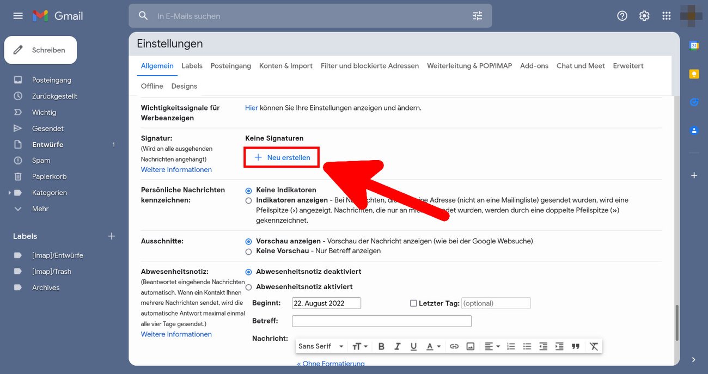Open the insert image tool
The height and width of the screenshot is (374, 708).
(471, 346)
